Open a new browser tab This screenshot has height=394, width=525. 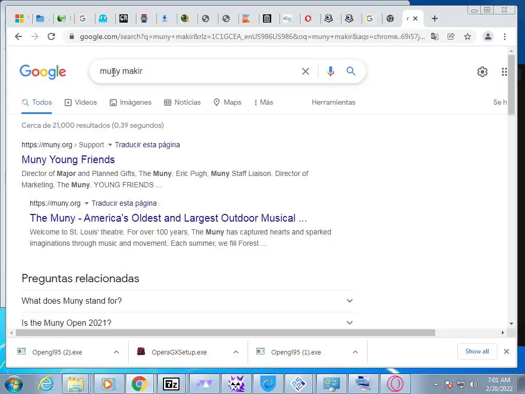pos(435,18)
